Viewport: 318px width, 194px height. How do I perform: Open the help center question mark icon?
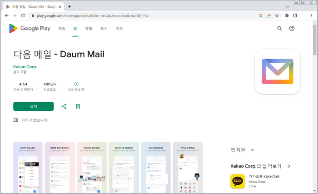(x=292, y=29)
